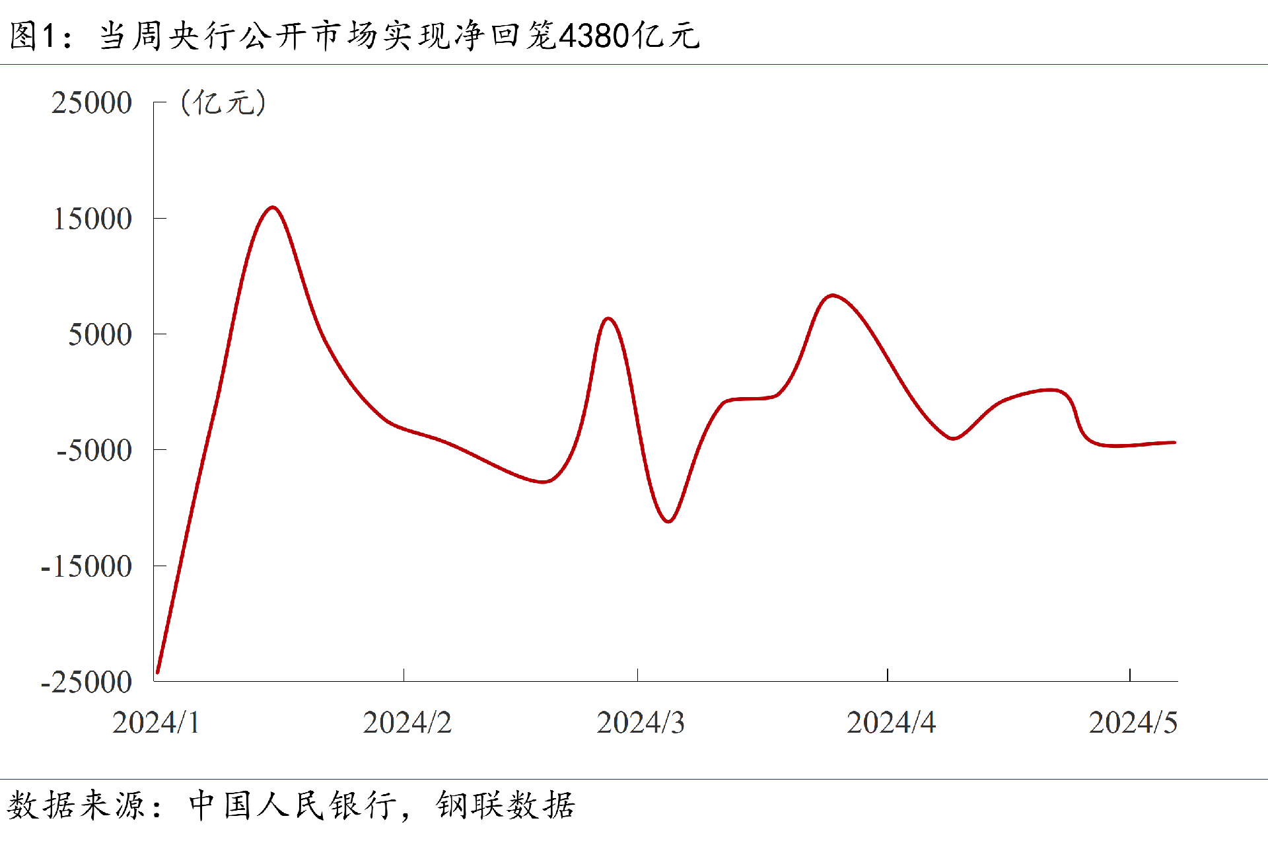The height and width of the screenshot is (845, 1268).
Task: Click the red line's right end point
Action: pos(1174,443)
